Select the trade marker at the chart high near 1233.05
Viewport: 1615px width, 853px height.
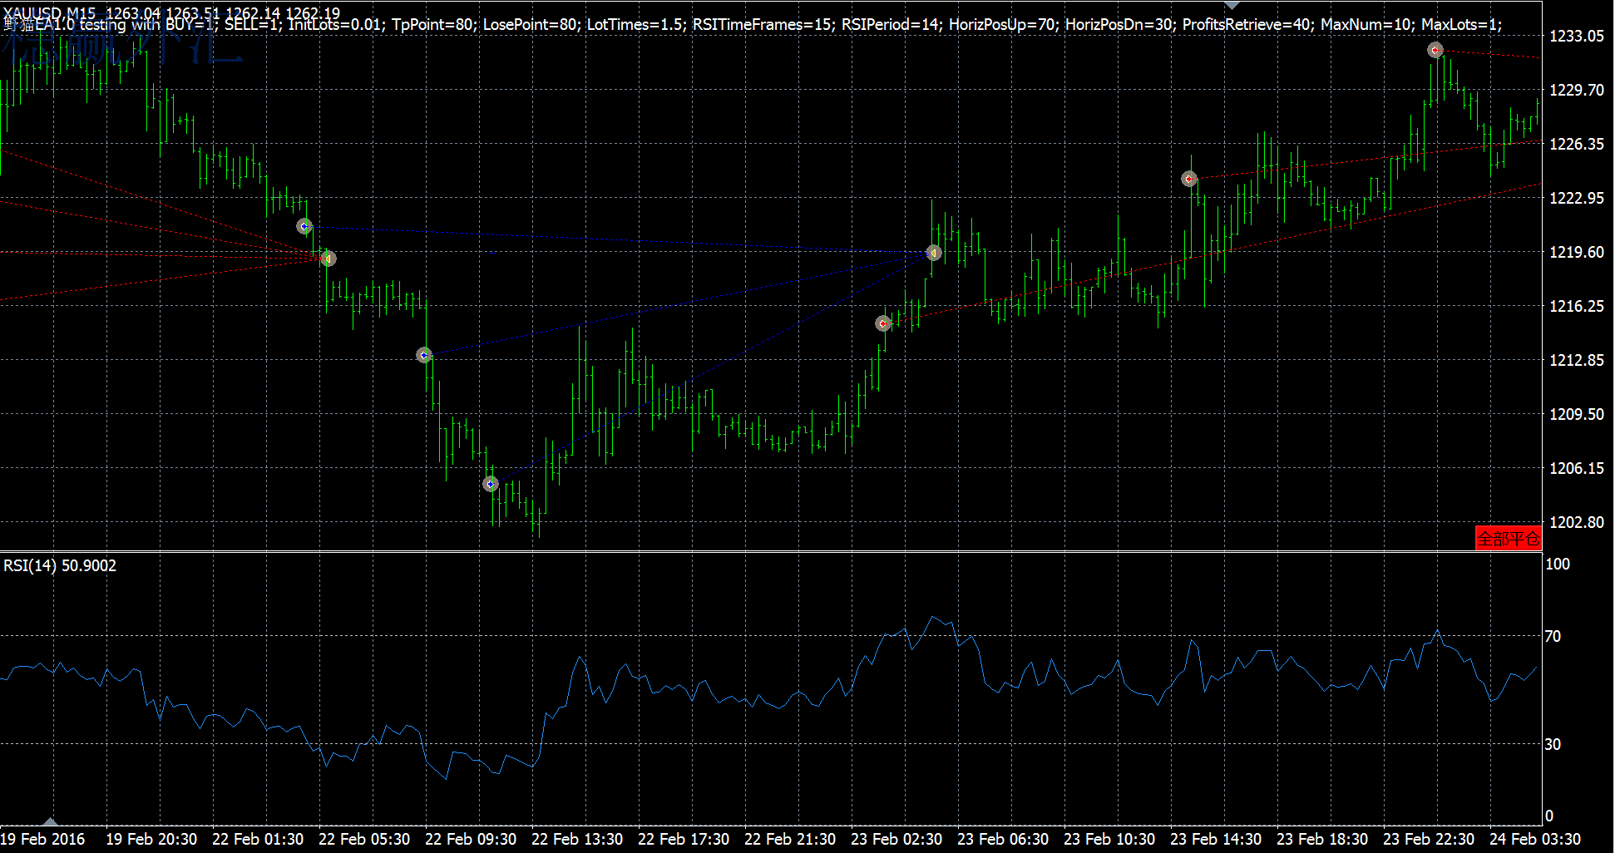(1435, 50)
